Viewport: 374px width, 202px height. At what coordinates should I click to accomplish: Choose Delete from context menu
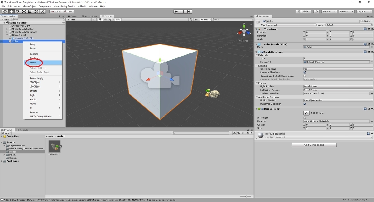click(43, 62)
